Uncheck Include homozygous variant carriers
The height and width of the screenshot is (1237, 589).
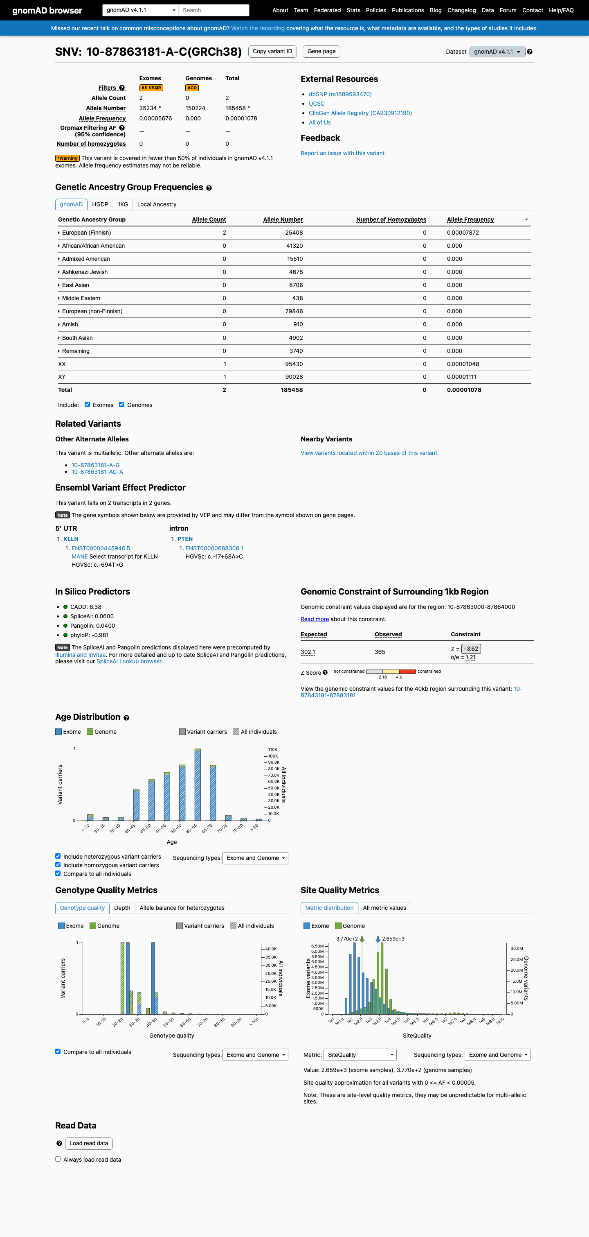(x=58, y=865)
